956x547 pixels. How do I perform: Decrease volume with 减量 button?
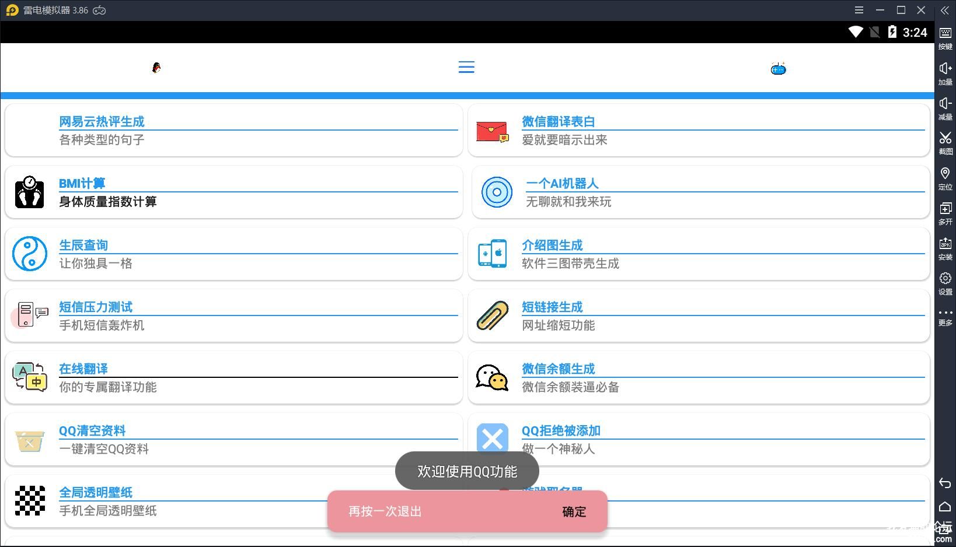945,108
